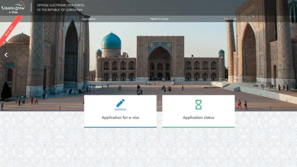This screenshot has height=167, width=297.
Task: Click the Uzbekistan e-Visa logo
Action: [x=13, y=8]
